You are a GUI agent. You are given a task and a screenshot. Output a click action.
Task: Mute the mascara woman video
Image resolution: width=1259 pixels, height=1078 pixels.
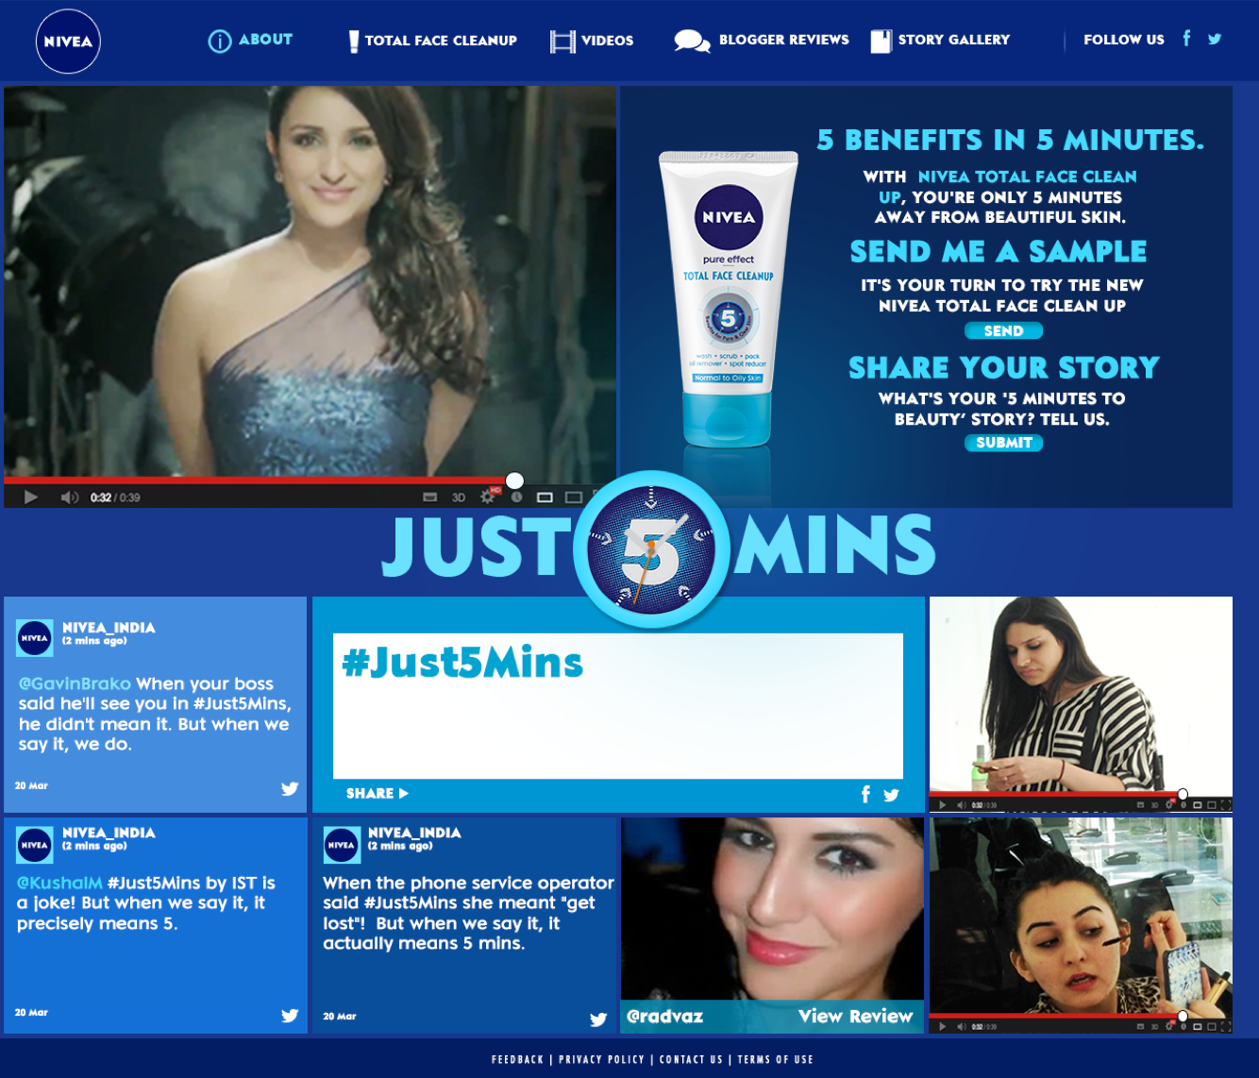tap(962, 1026)
